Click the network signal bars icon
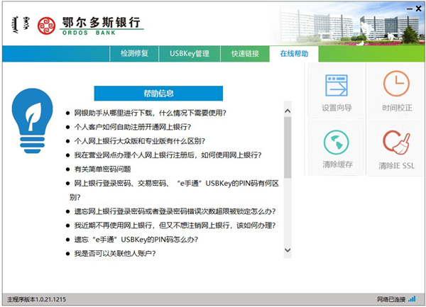 [412, 299]
